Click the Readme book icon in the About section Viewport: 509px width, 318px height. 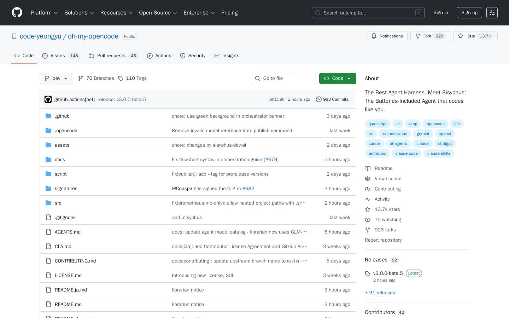point(368,168)
